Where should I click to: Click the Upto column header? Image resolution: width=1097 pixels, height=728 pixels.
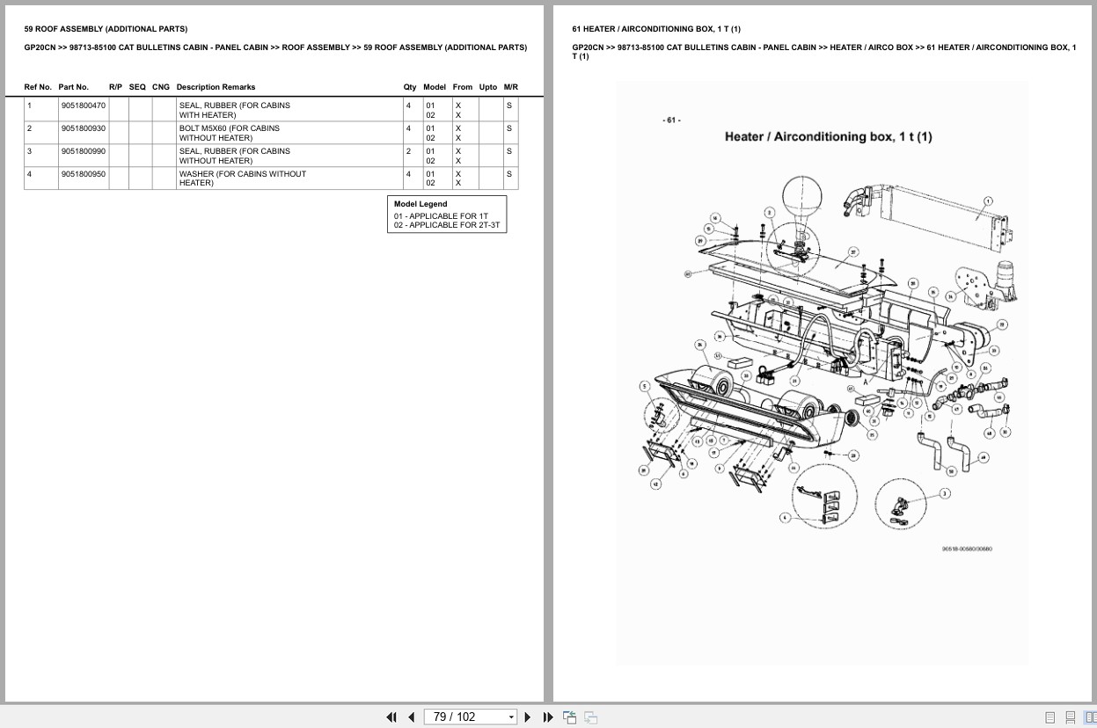pyautogui.click(x=488, y=87)
